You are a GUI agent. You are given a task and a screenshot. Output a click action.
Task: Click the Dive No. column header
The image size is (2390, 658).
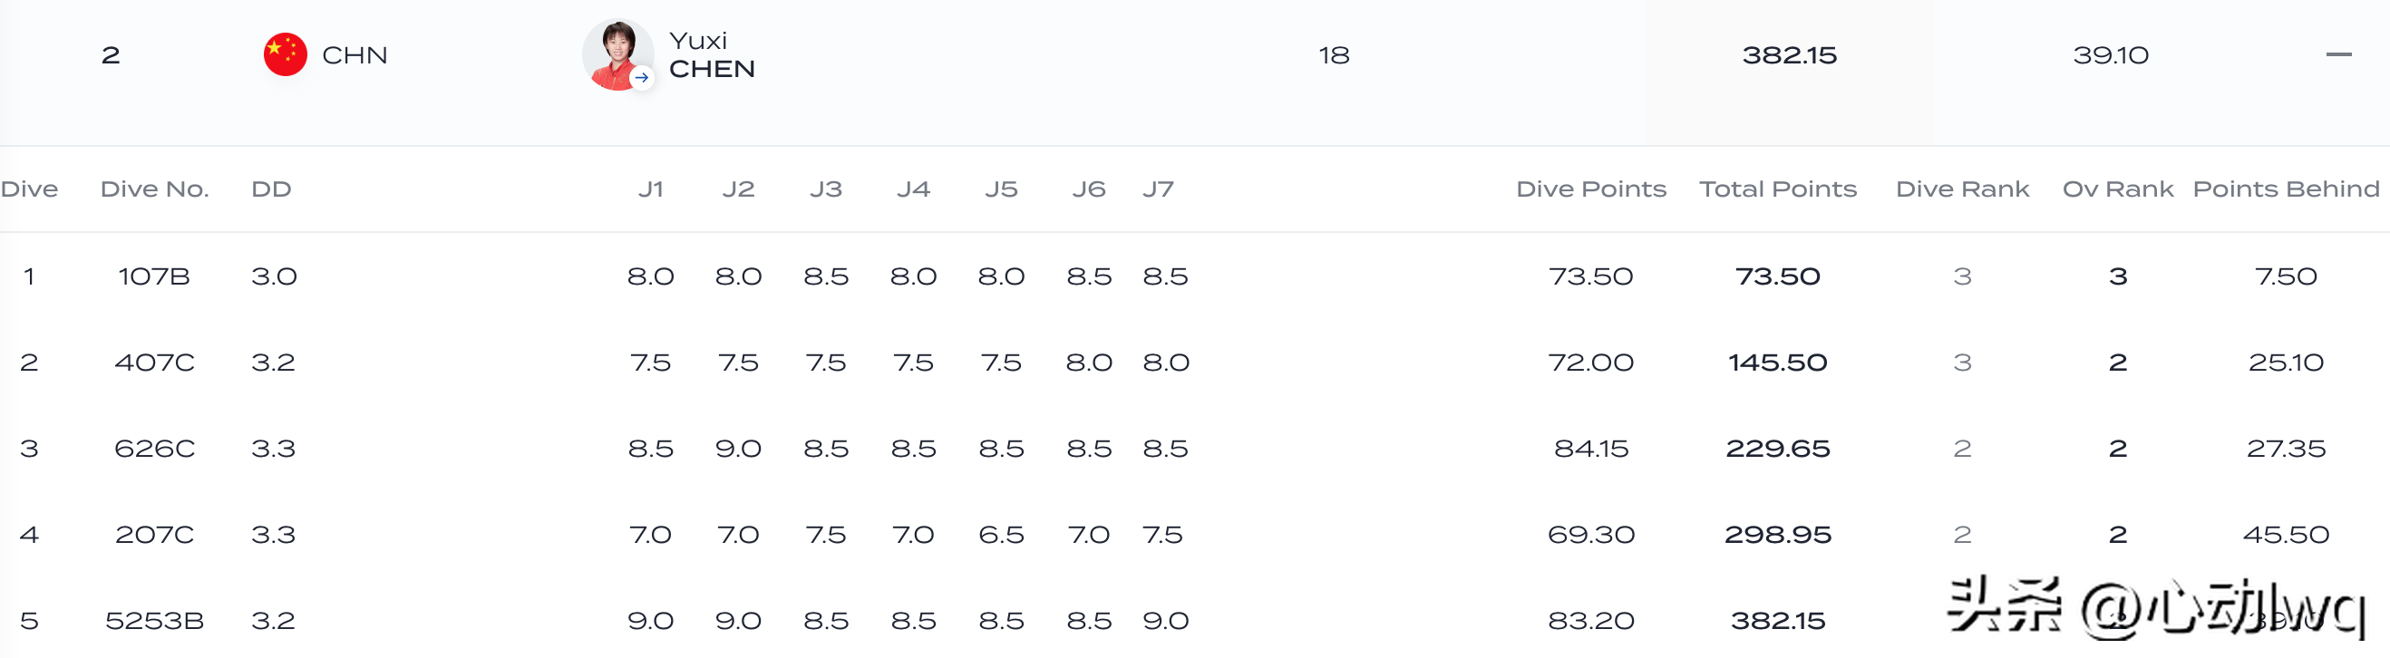click(155, 189)
